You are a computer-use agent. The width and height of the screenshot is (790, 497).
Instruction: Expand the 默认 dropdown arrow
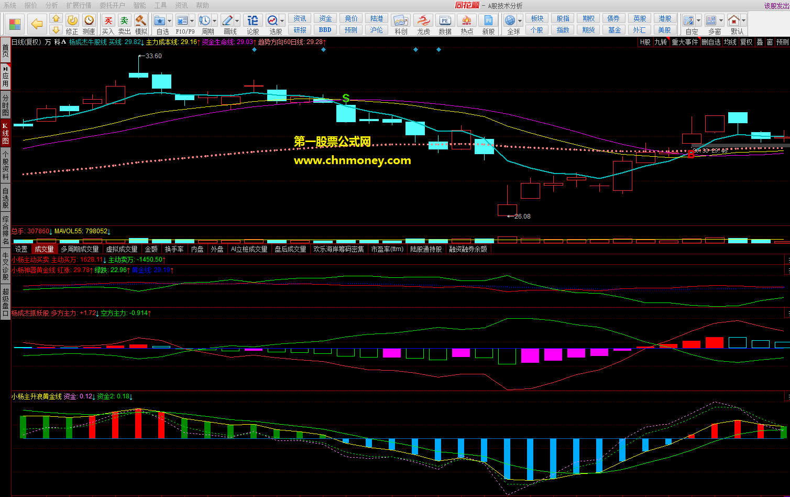point(743,21)
